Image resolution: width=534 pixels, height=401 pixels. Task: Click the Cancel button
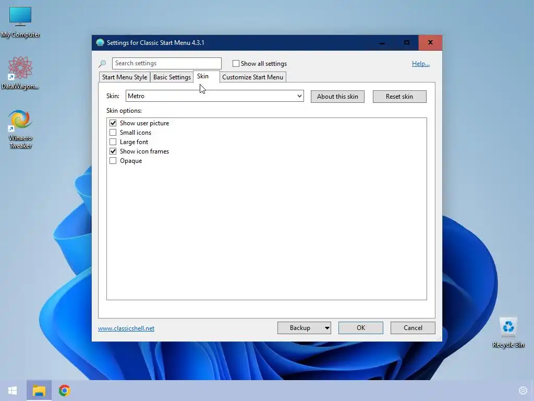(x=413, y=328)
